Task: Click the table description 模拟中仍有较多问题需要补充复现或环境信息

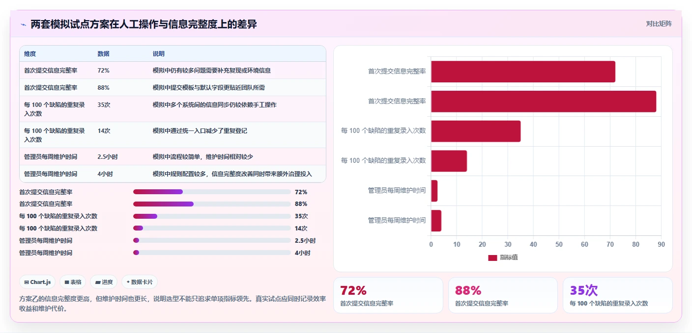Action: coord(212,70)
